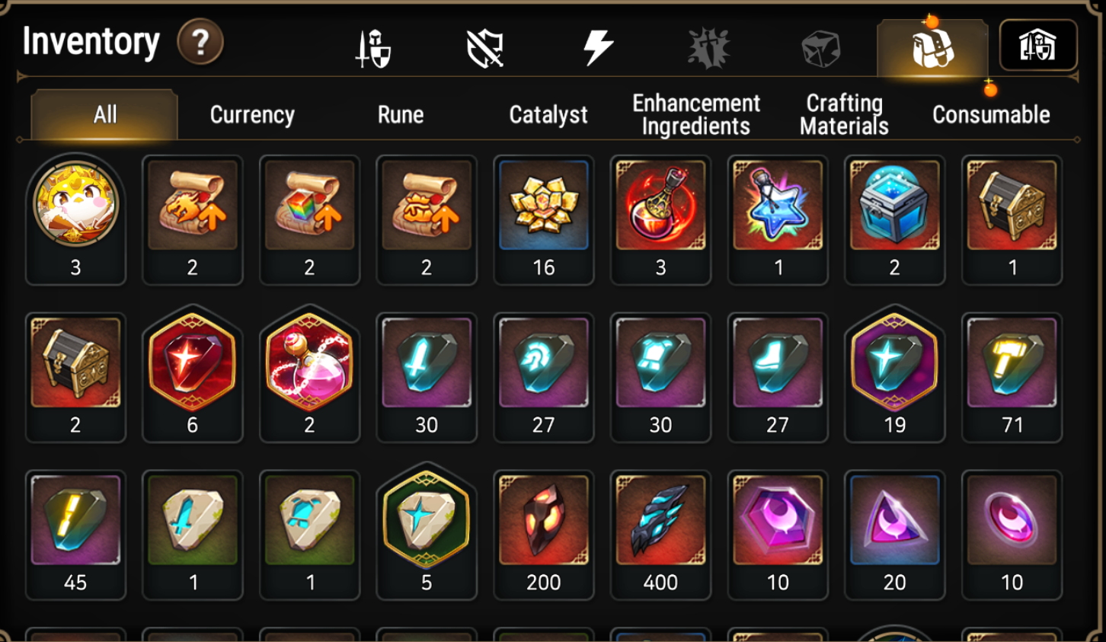Image resolution: width=1106 pixels, height=642 pixels.
Task: Pick the red potion flask with 3
Action: (x=660, y=220)
